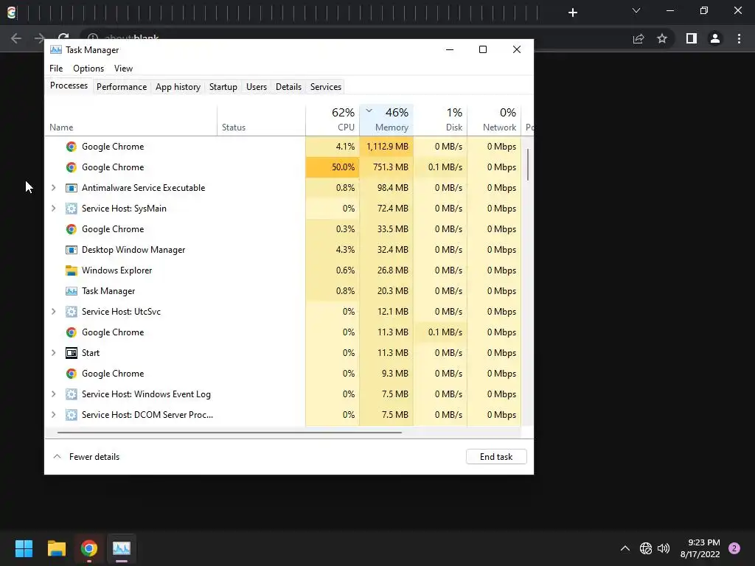This screenshot has width=755, height=566.
Task: Open clock showing 9:23 PM 8/17/2022
Action: click(x=700, y=548)
